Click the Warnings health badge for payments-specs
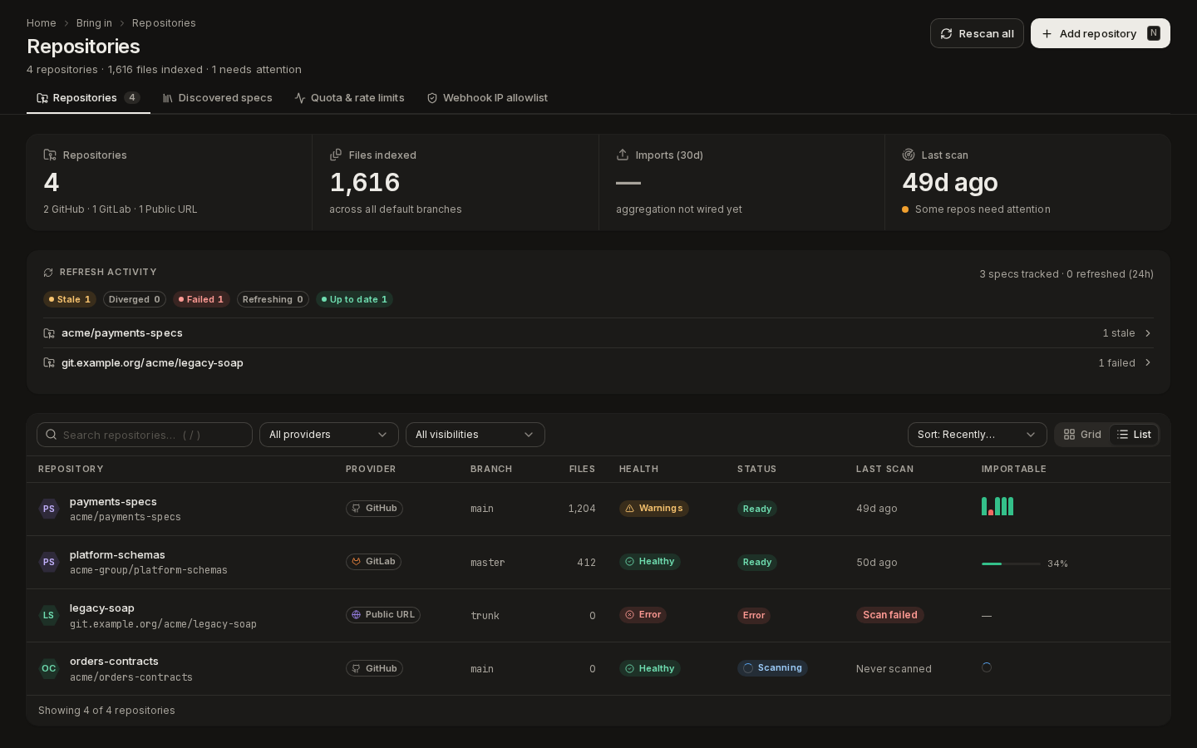Screen dimensions: 1197x748 pyautogui.click(x=654, y=509)
